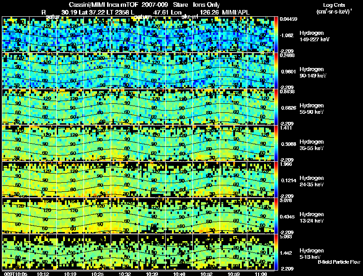Screen dimensions: 363x276
Task: Click the 10:59 time axis label
Action: (234, 274)
